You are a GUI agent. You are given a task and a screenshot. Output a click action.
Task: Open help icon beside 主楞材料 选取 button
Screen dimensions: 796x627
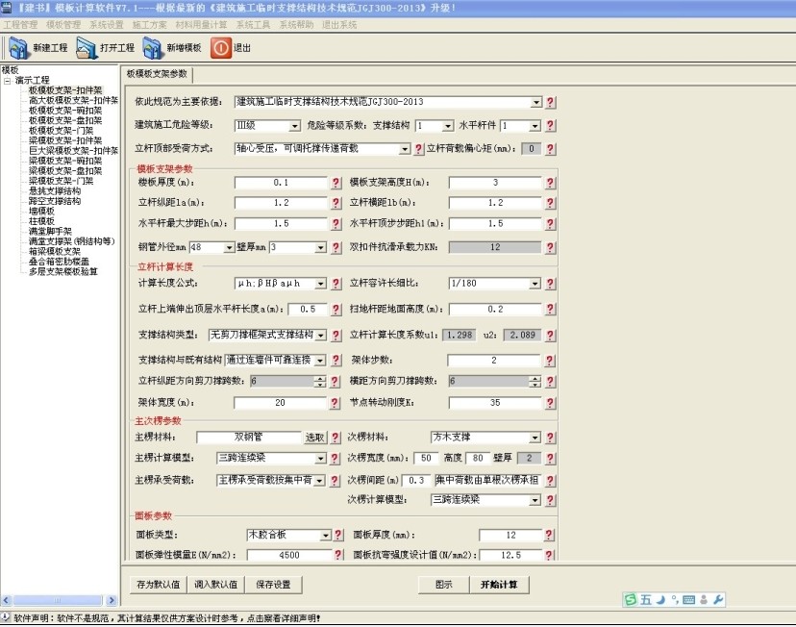[336, 438]
